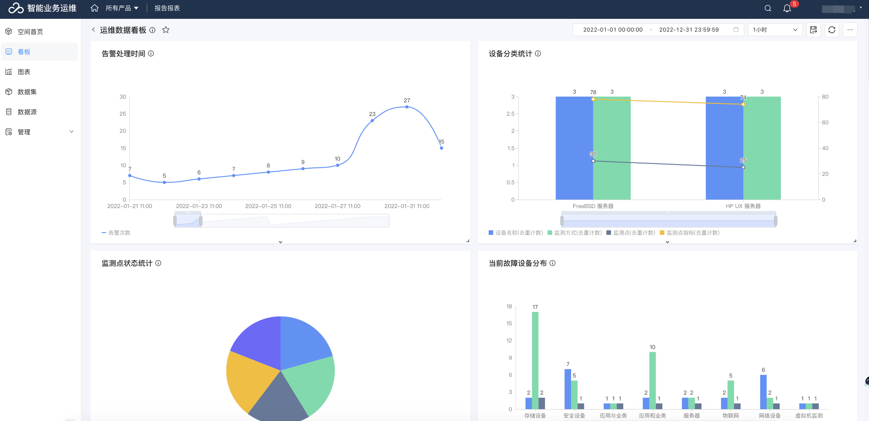Click the data point labeled 27

pos(407,107)
